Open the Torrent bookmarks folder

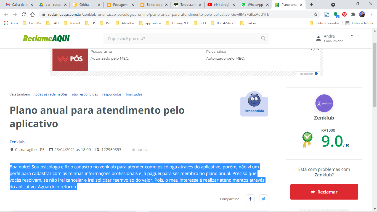pyautogui.click(x=72, y=23)
